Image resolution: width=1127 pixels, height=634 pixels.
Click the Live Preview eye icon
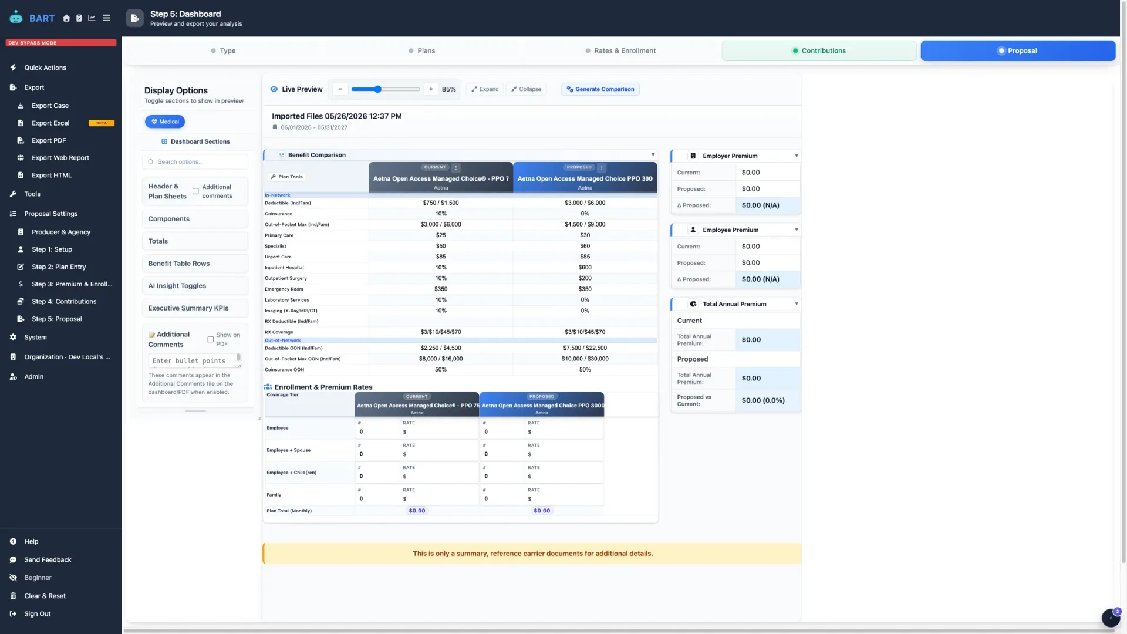point(274,89)
